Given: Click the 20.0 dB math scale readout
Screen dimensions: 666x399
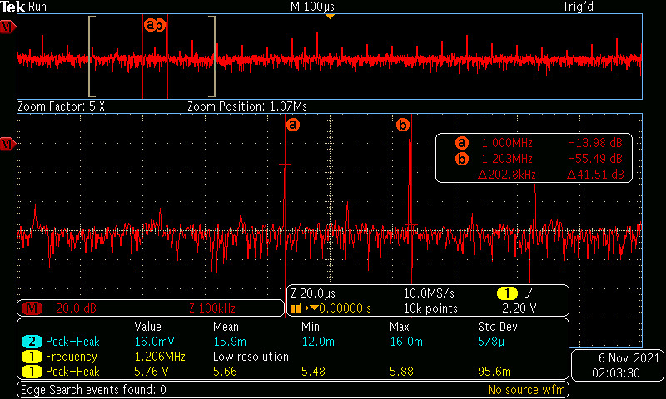Looking at the screenshot, I should click(76, 308).
